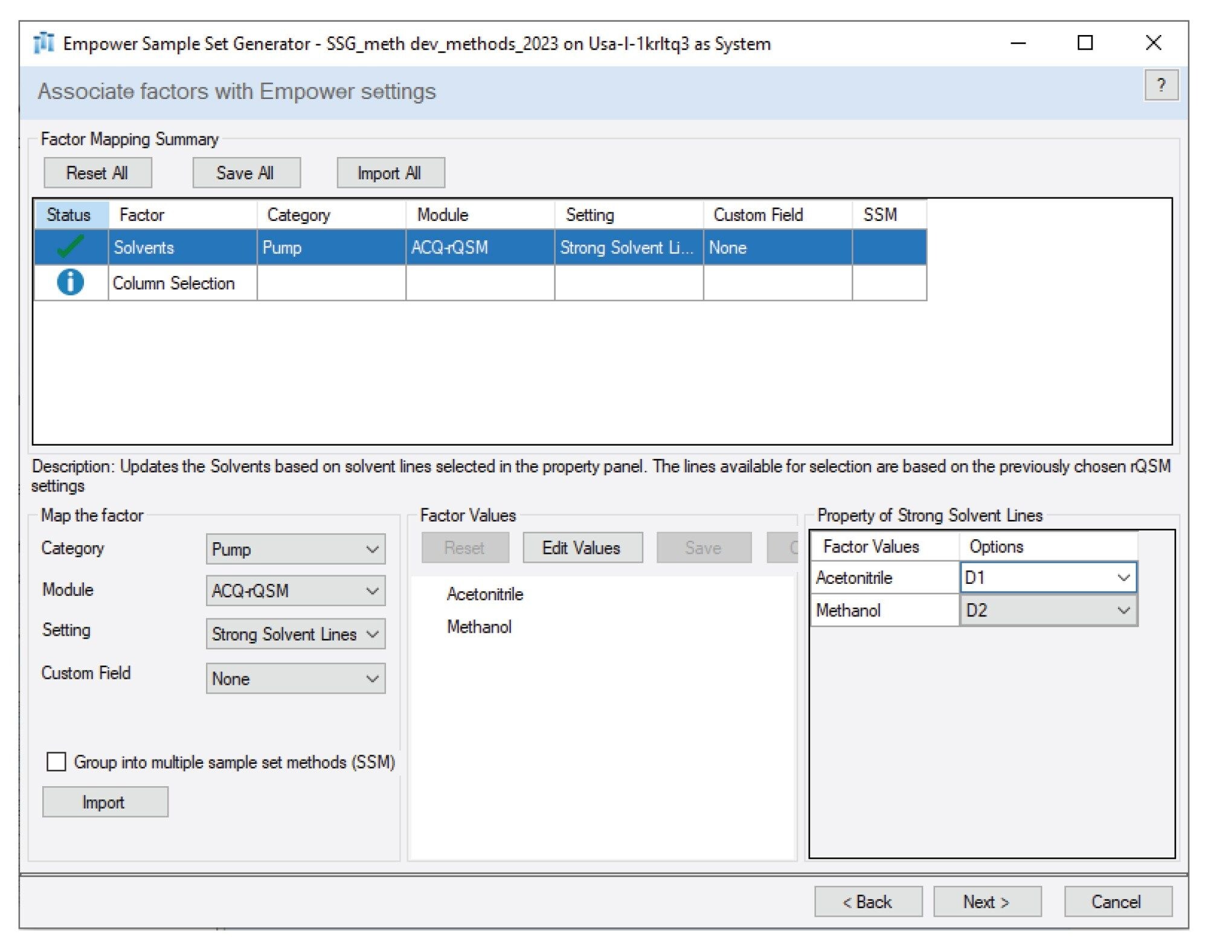Enable Group into multiple sample set methods
This screenshot has width=1208, height=951.
click(56, 761)
